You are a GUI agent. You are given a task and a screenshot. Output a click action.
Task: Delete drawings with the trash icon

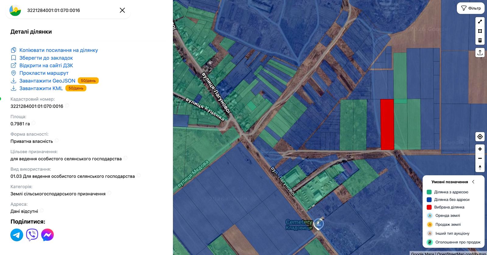(480, 40)
